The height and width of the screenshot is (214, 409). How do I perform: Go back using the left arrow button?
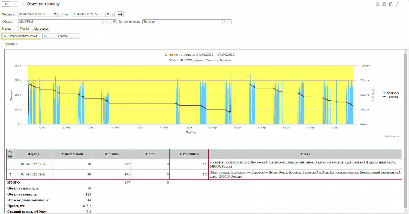click(x=6, y=4)
